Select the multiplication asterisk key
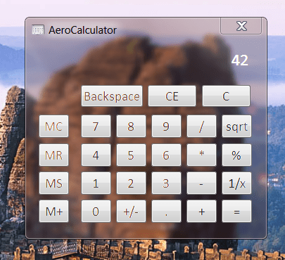The width and height of the screenshot is (285, 260). click(201, 155)
